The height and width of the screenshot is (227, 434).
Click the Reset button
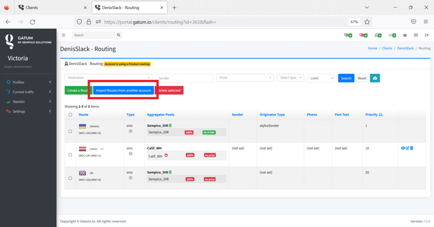362,78
